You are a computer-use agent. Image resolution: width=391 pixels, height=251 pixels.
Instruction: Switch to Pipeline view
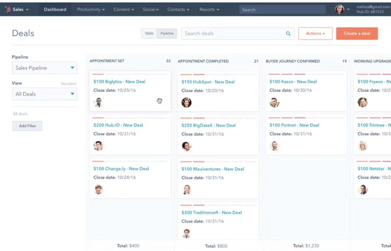coord(166,33)
